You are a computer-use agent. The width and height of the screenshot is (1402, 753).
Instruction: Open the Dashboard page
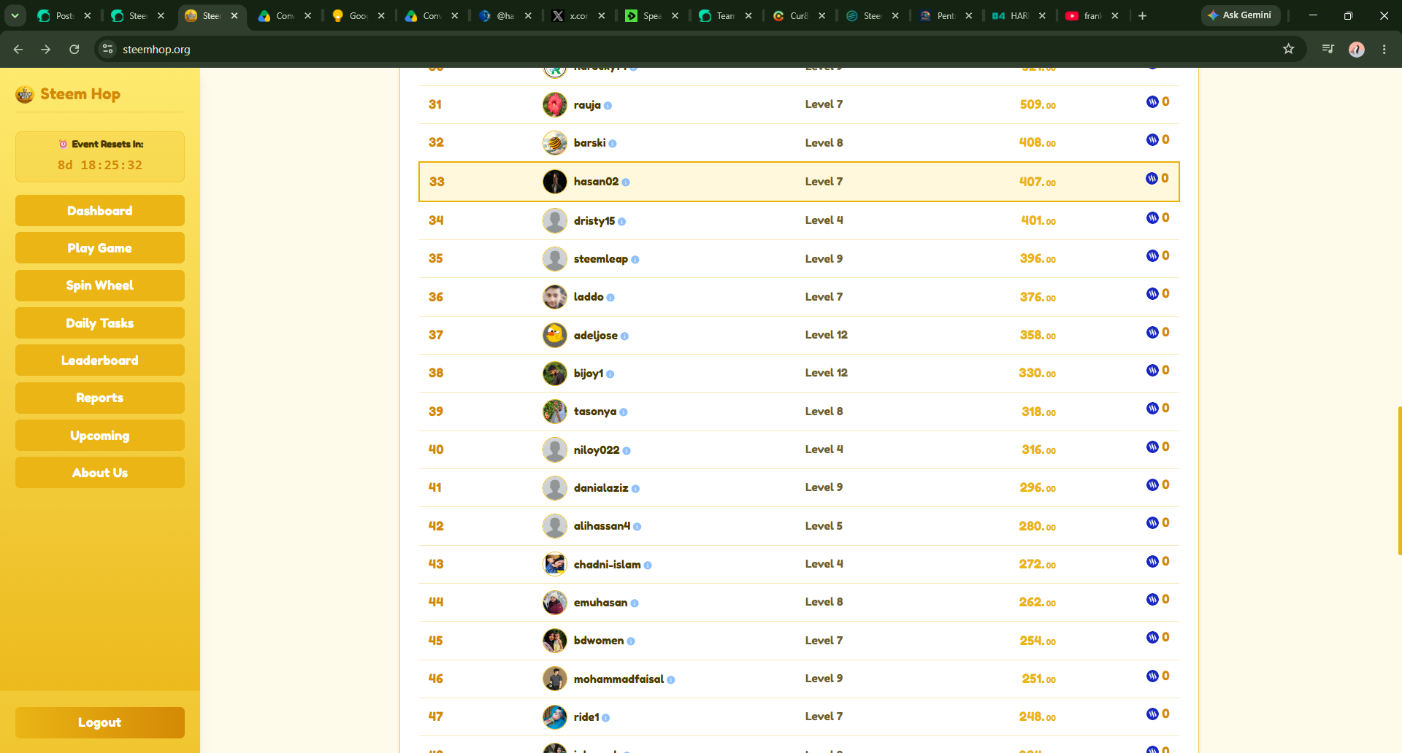pos(100,211)
